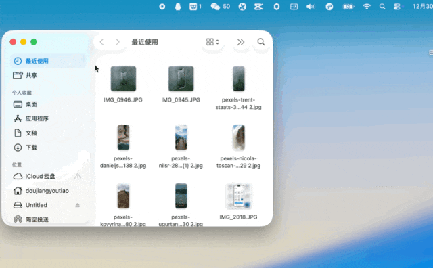Open the notification bell menu bar icon
Image resolution: width=433 pixels, height=268 pixels.
click(178, 7)
